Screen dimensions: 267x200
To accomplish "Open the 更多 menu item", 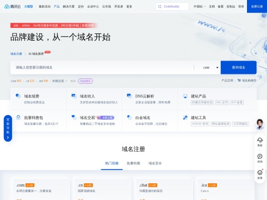I will click(x=129, y=7).
